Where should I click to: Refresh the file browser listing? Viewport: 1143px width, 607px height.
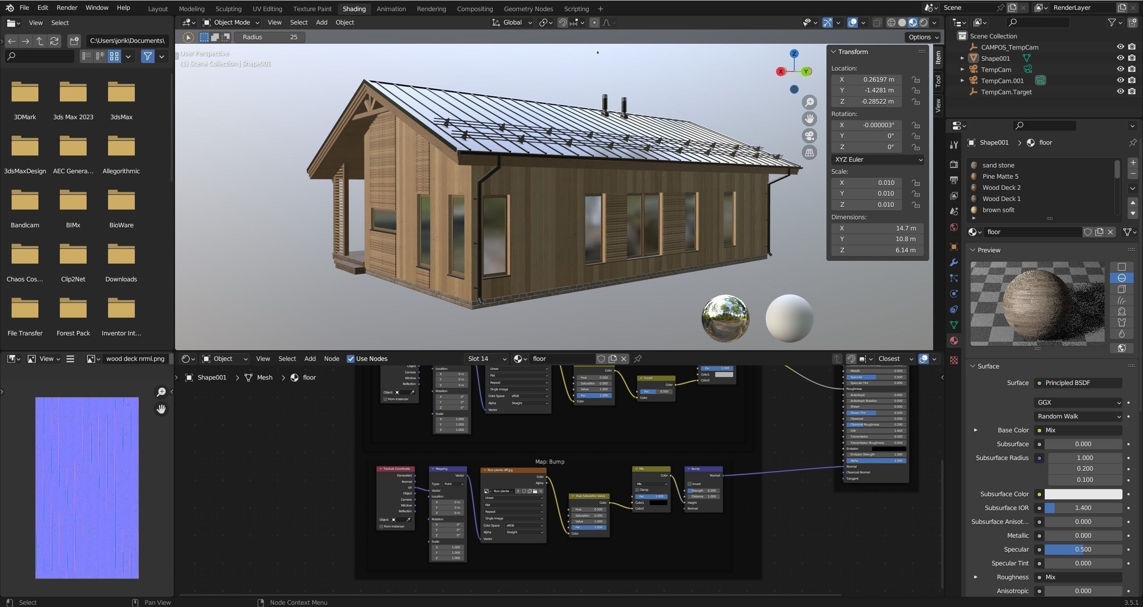click(54, 41)
